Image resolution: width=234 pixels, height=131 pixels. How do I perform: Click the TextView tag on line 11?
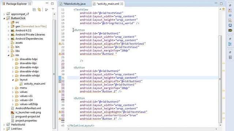(81, 10)
